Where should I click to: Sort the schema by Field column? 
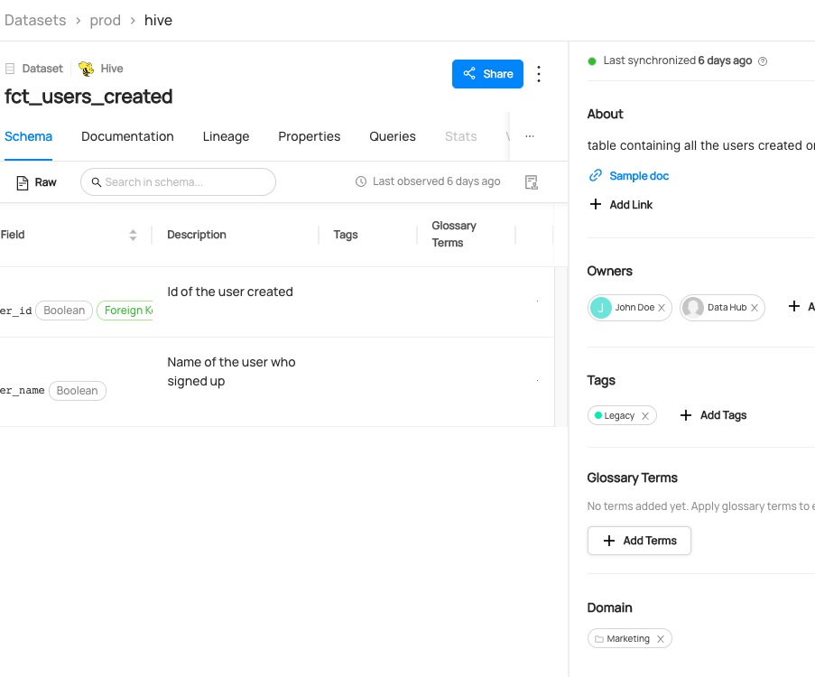point(133,235)
